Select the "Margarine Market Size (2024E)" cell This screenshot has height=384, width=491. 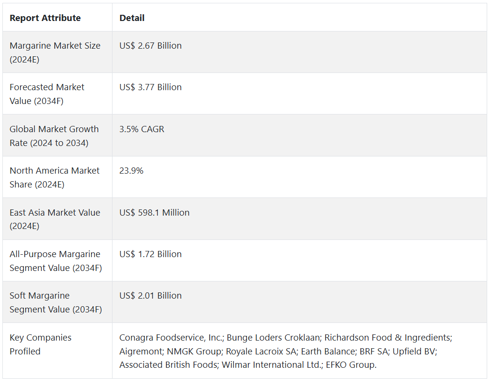[55, 52]
